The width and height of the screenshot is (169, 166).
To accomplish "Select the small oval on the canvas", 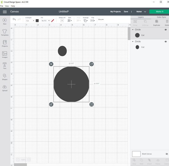I will pyautogui.click(x=62, y=51).
